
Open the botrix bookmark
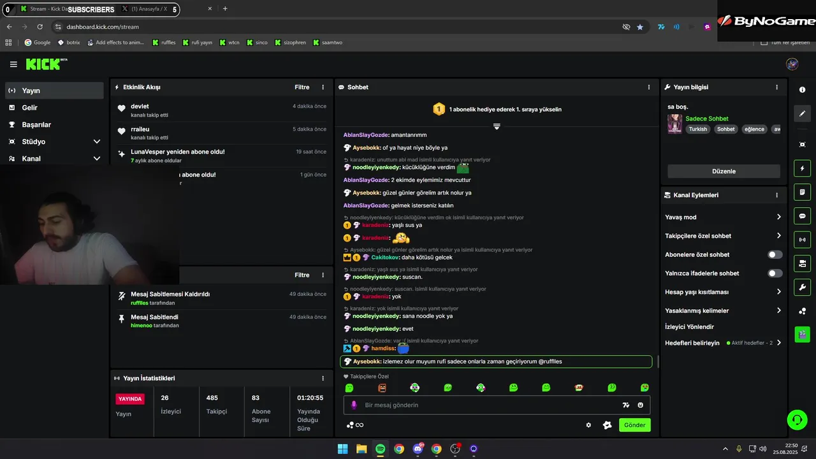pos(69,43)
